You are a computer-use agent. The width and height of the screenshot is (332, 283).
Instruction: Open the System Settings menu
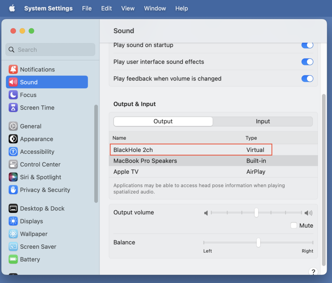tap(49, 8)
